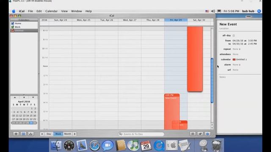The image size is (271, 152).
Task: Click the vertical scrollbar thumb in week view
Action: click(212, 81)
